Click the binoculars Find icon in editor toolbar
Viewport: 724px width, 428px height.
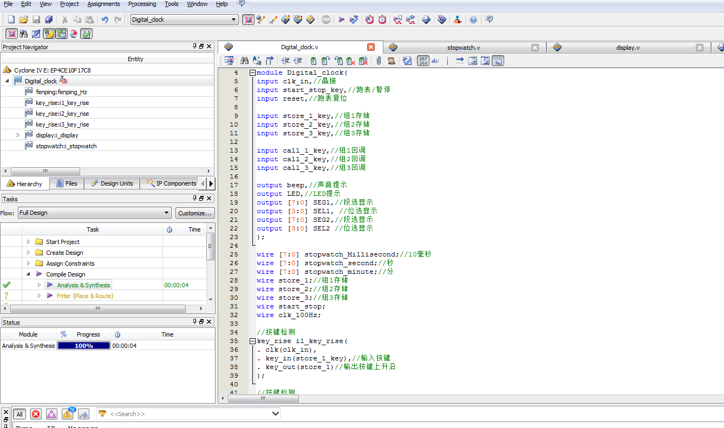pyautogui.click(x=244, y=61)
